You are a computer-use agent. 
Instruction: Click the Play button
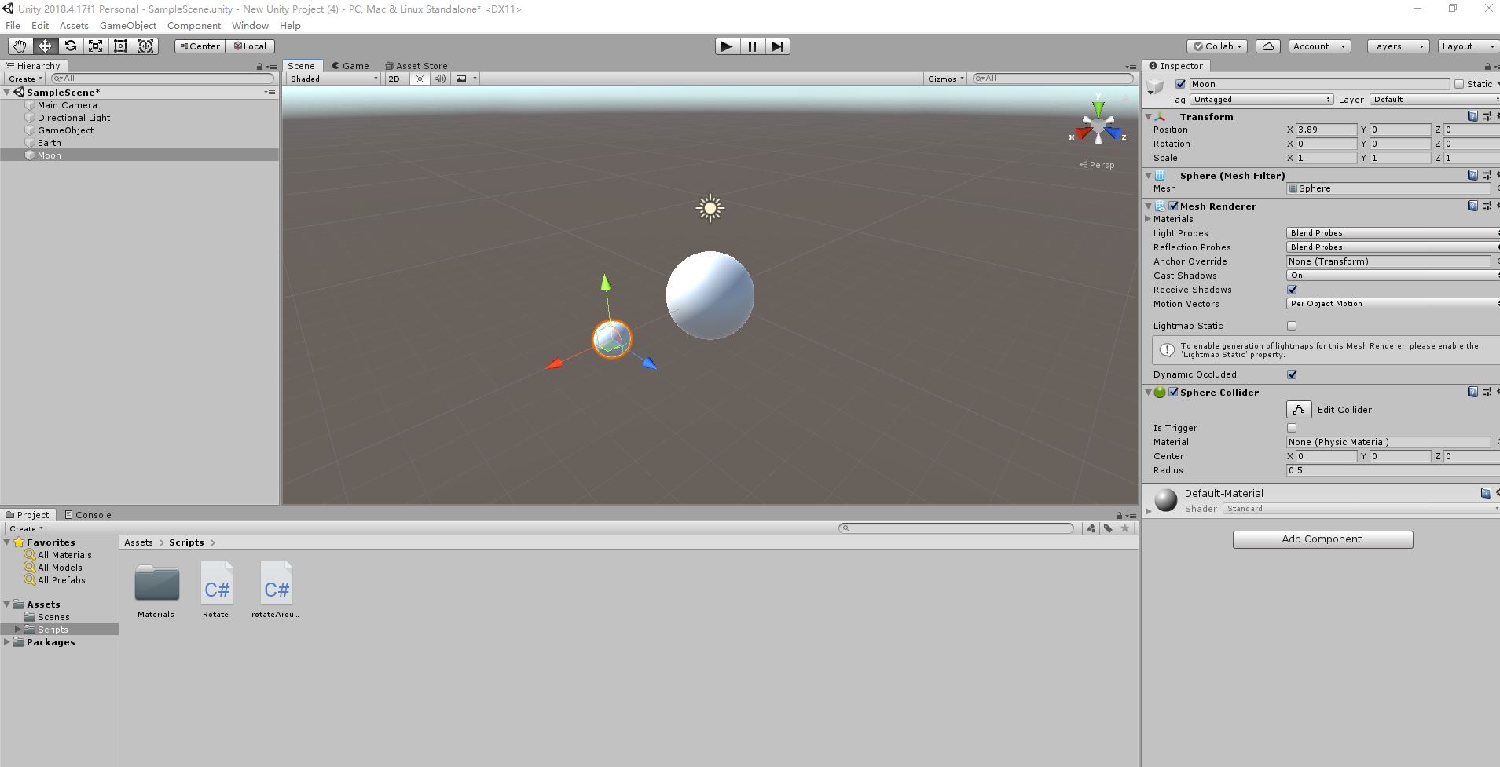click(725, 46)
